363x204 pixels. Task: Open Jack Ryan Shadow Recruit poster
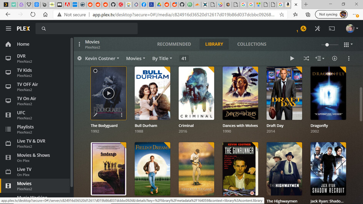[x=328, y=169]
